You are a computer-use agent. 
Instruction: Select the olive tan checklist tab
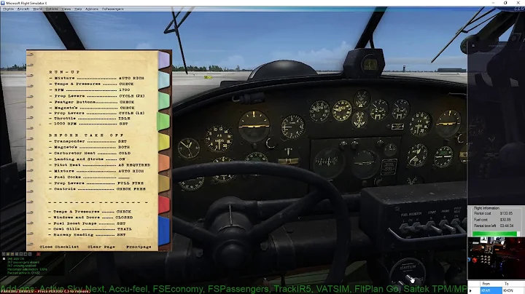[164, 183]
